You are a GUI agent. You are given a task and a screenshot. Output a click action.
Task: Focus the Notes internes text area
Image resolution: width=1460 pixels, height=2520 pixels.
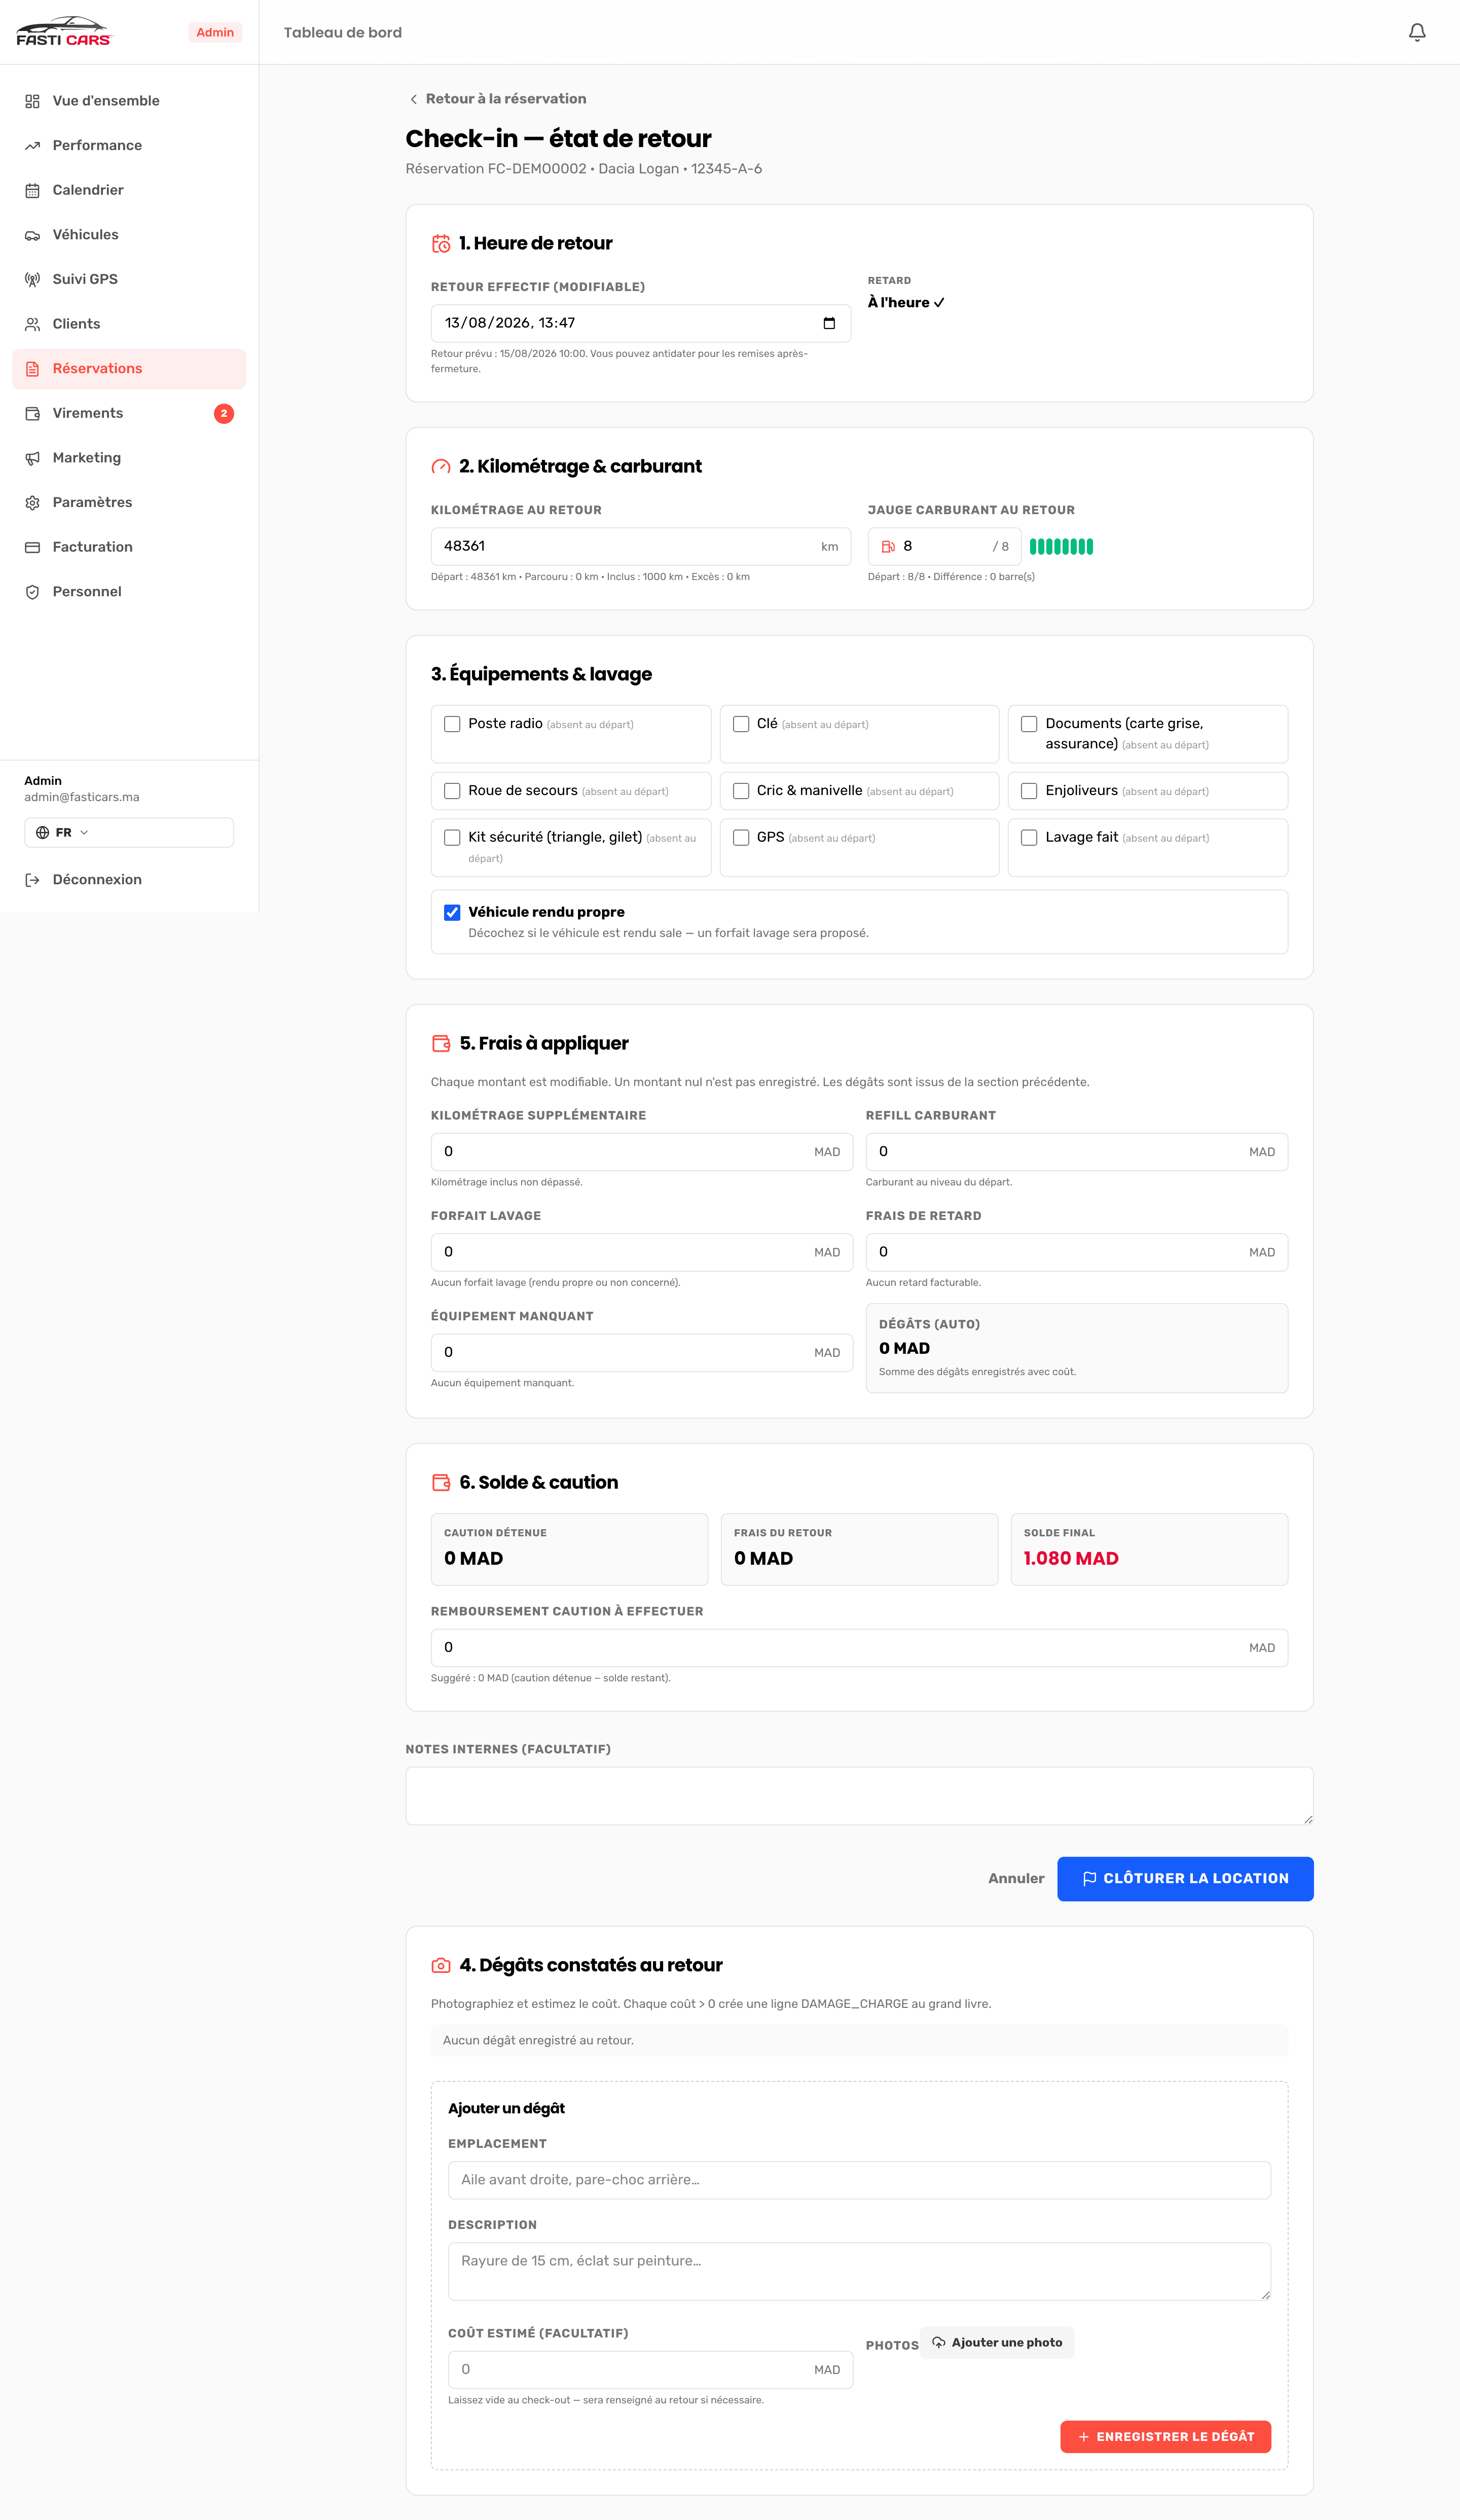point(859,1796)
